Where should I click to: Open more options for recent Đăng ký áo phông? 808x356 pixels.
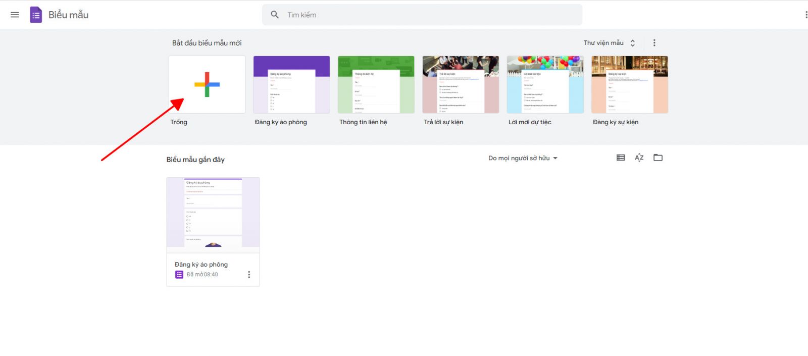tap(249, 275)
